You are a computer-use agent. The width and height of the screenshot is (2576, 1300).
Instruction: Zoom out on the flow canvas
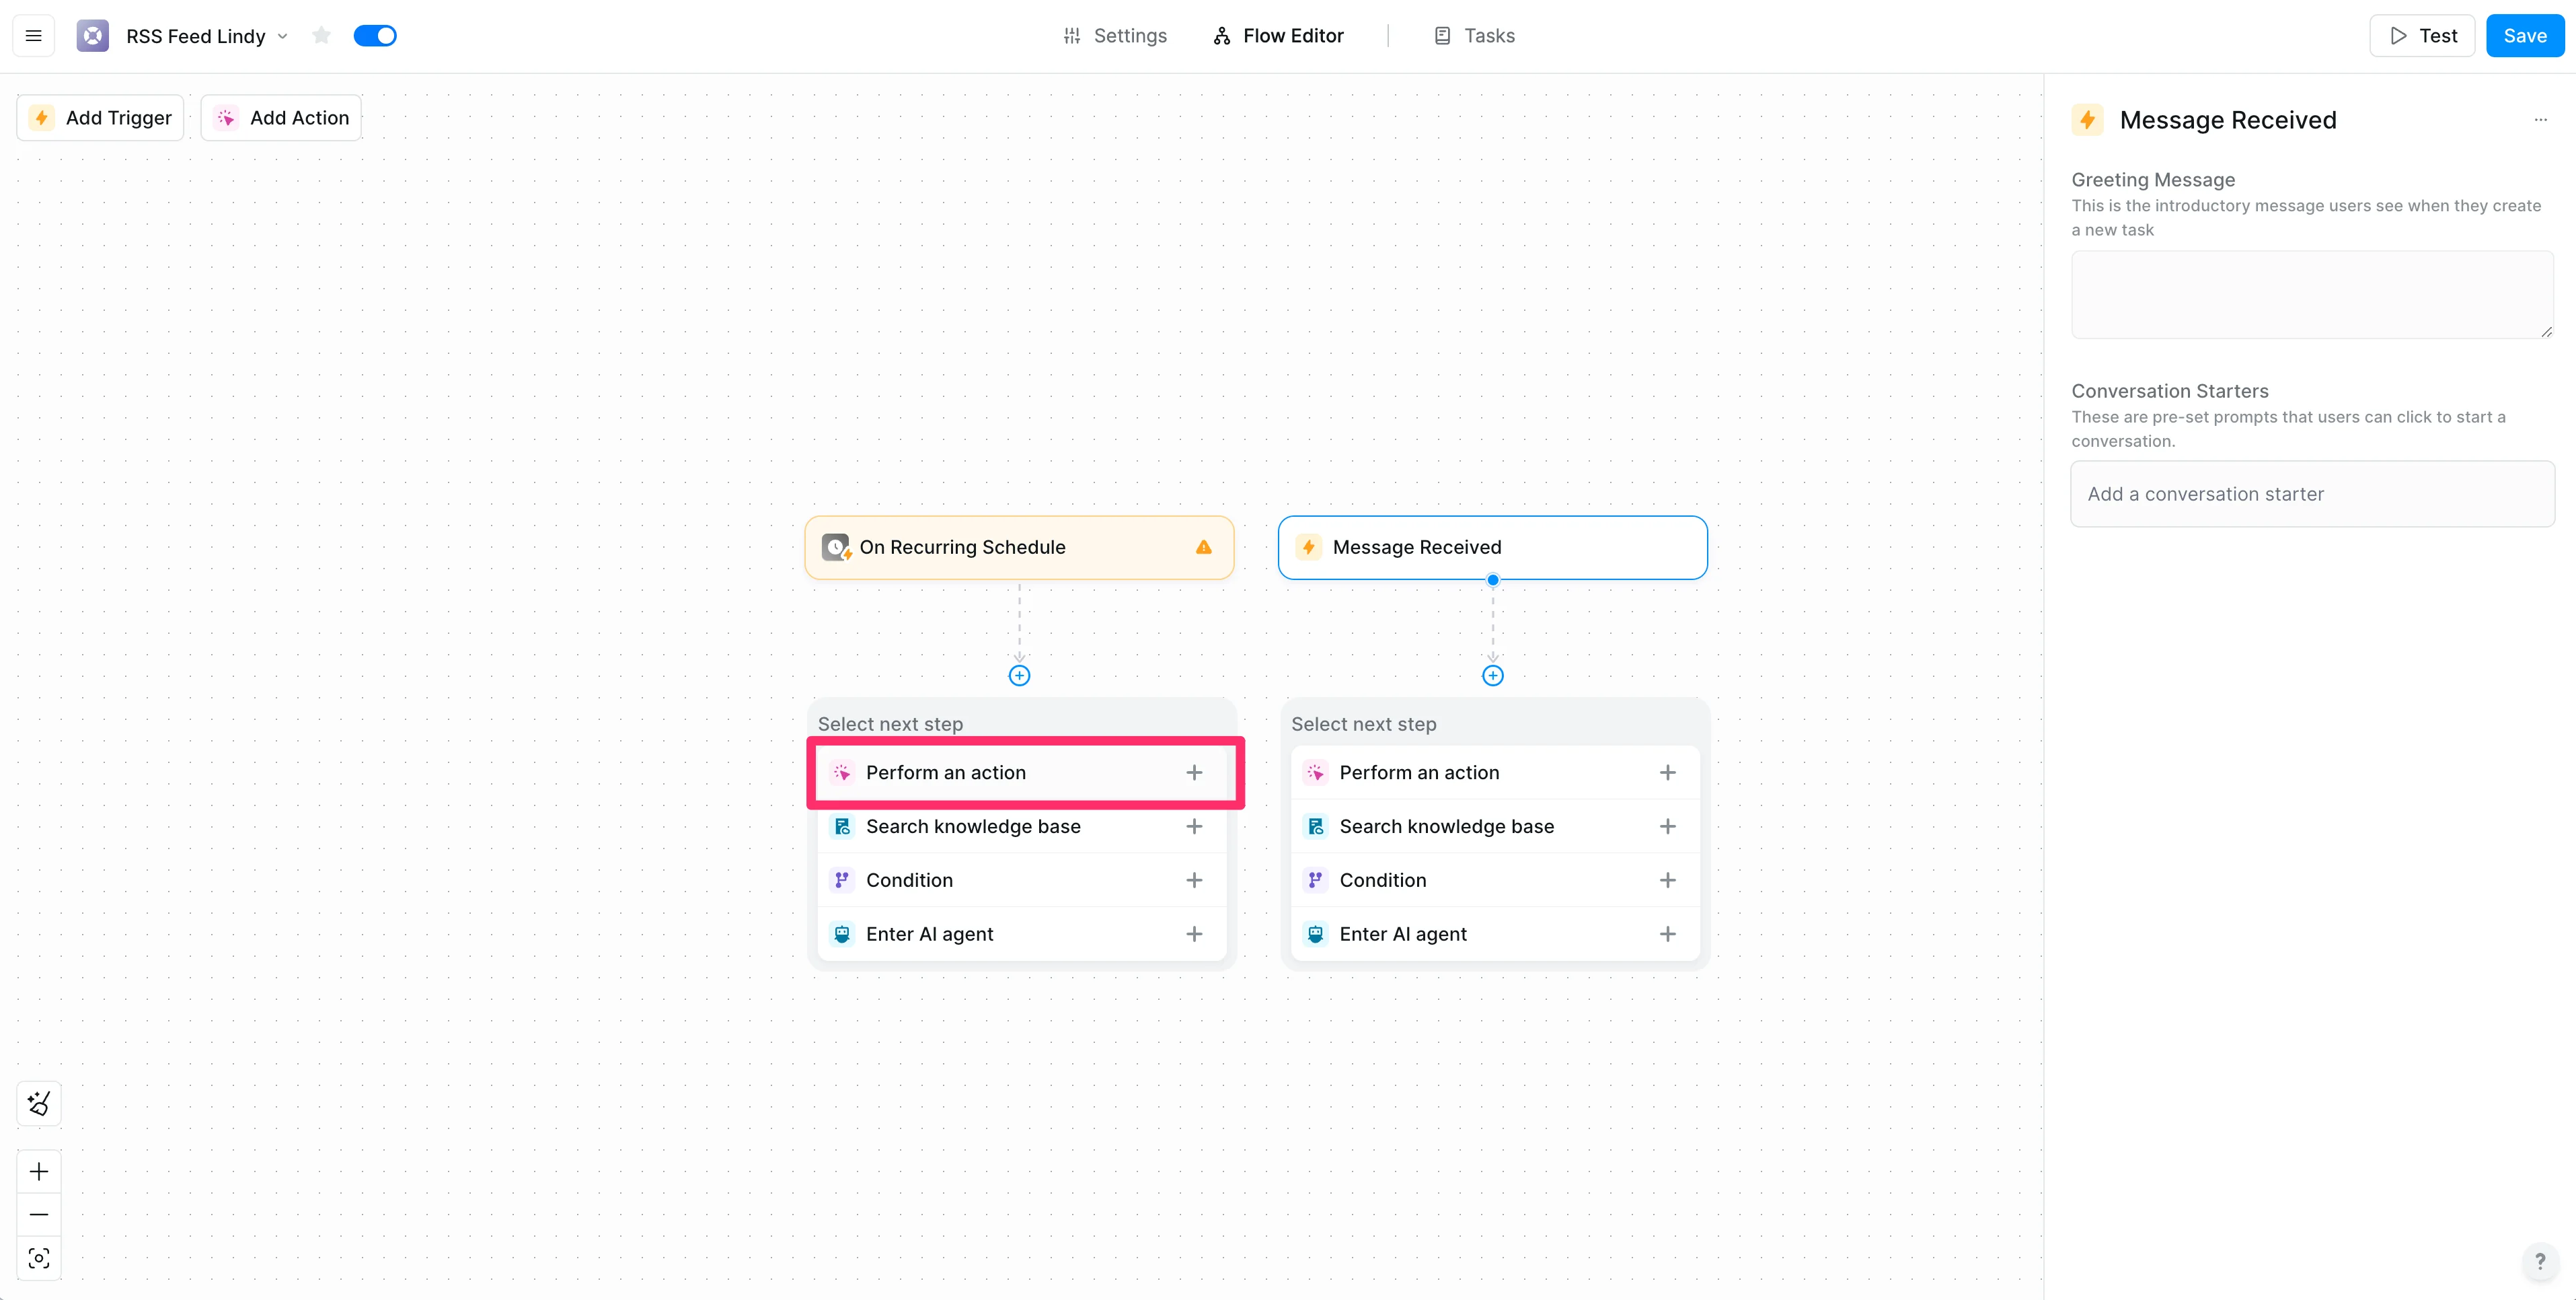click(39, 1215)
